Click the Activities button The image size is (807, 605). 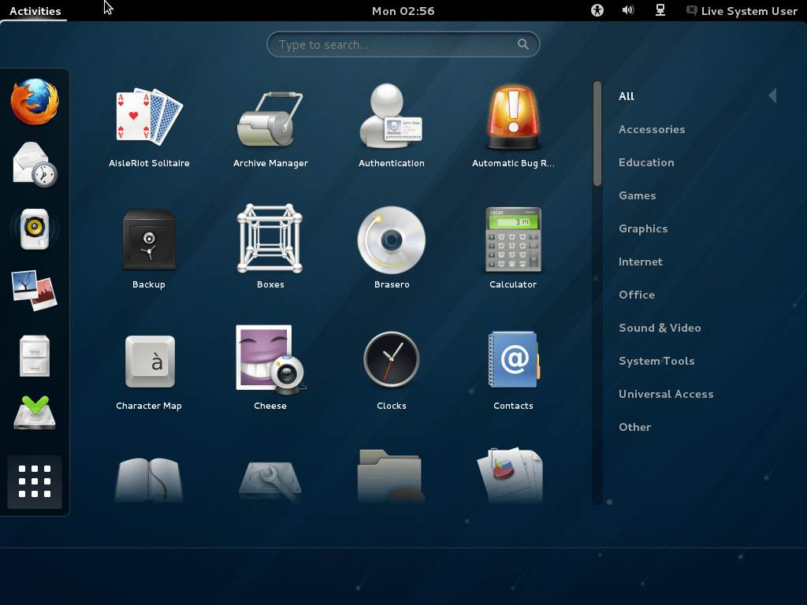coord(35,11)
